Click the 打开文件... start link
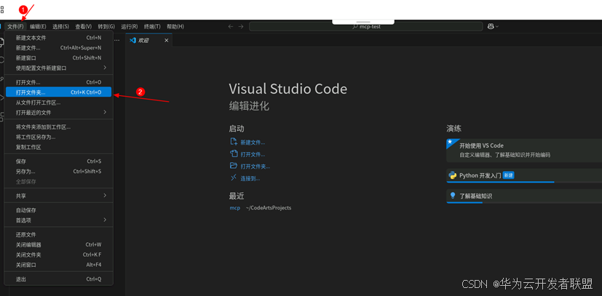This screenshot has height=296, width=602. pos(253,154)
